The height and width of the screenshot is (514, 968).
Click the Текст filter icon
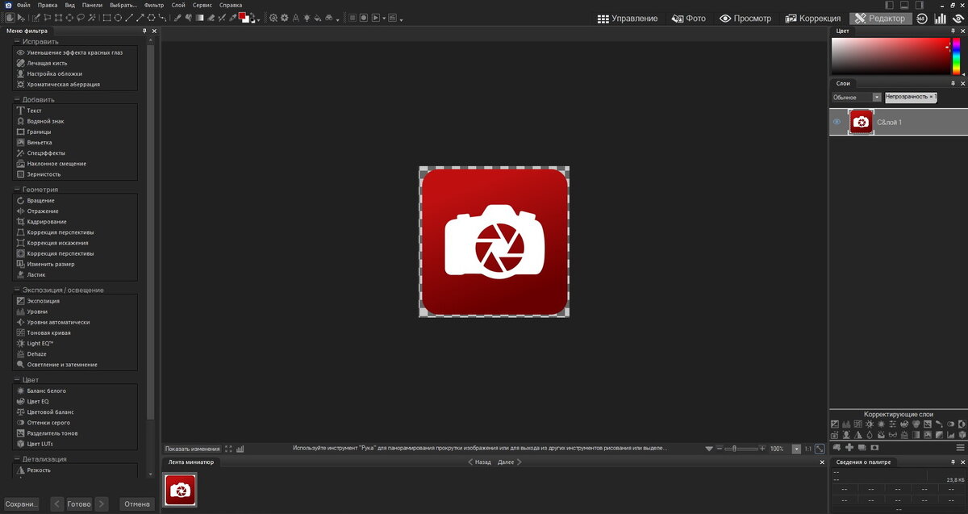point(21,111)
